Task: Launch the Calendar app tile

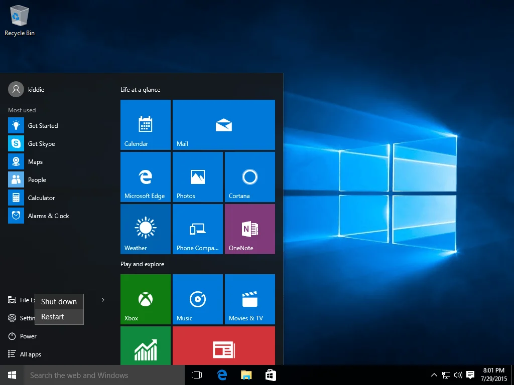Action: [x=145, y=124]
